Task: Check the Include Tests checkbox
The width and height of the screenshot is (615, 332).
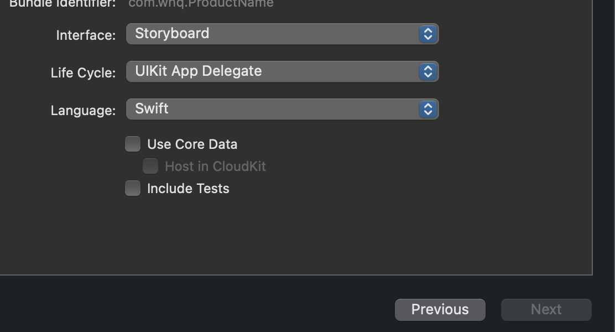Action: point(133,189)
